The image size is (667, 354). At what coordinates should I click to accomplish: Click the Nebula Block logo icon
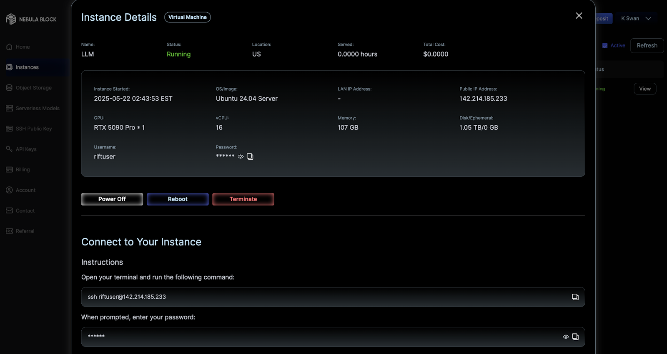point(11,19)
